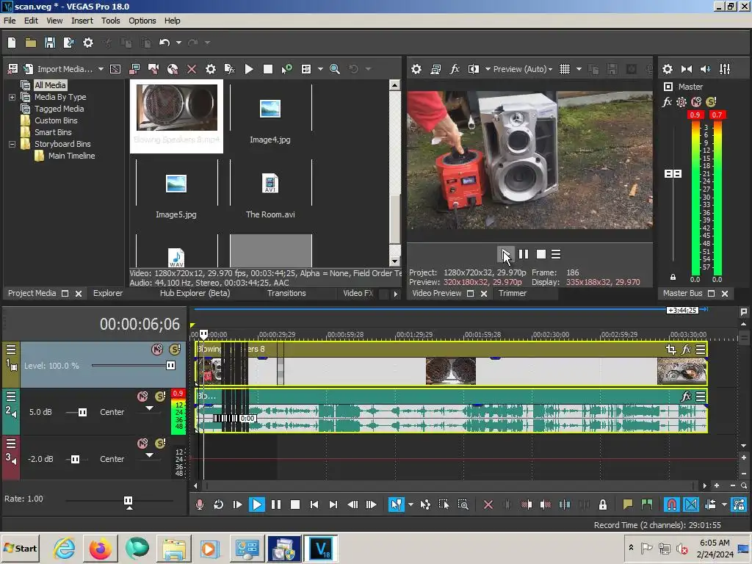Open the Preview (Auto) quality dropdown

523,69
